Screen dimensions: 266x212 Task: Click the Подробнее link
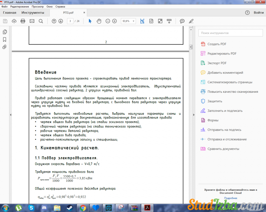[230, 198]
